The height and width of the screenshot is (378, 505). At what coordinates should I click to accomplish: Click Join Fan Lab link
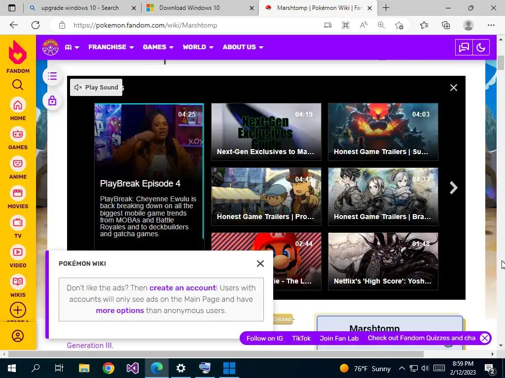coord(339,338)
